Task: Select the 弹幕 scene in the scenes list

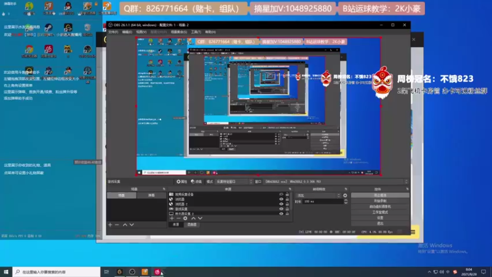Action: pyautogui.click(x=151, y=195)
